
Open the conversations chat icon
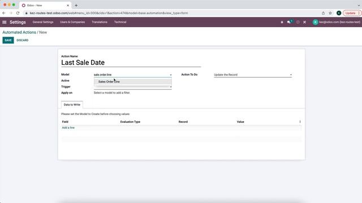(x=289, y=22)
